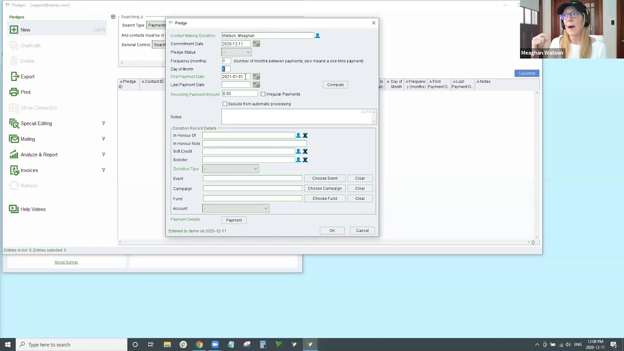Viewport: 624px width, 351px height.
Task: Toggle Irregular Payments checkbox
Action: (263, 94)
